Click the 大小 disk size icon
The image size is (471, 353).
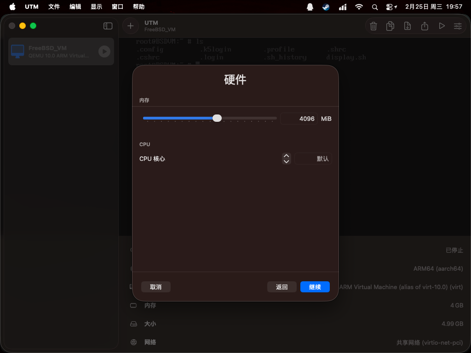click(133, 324)
